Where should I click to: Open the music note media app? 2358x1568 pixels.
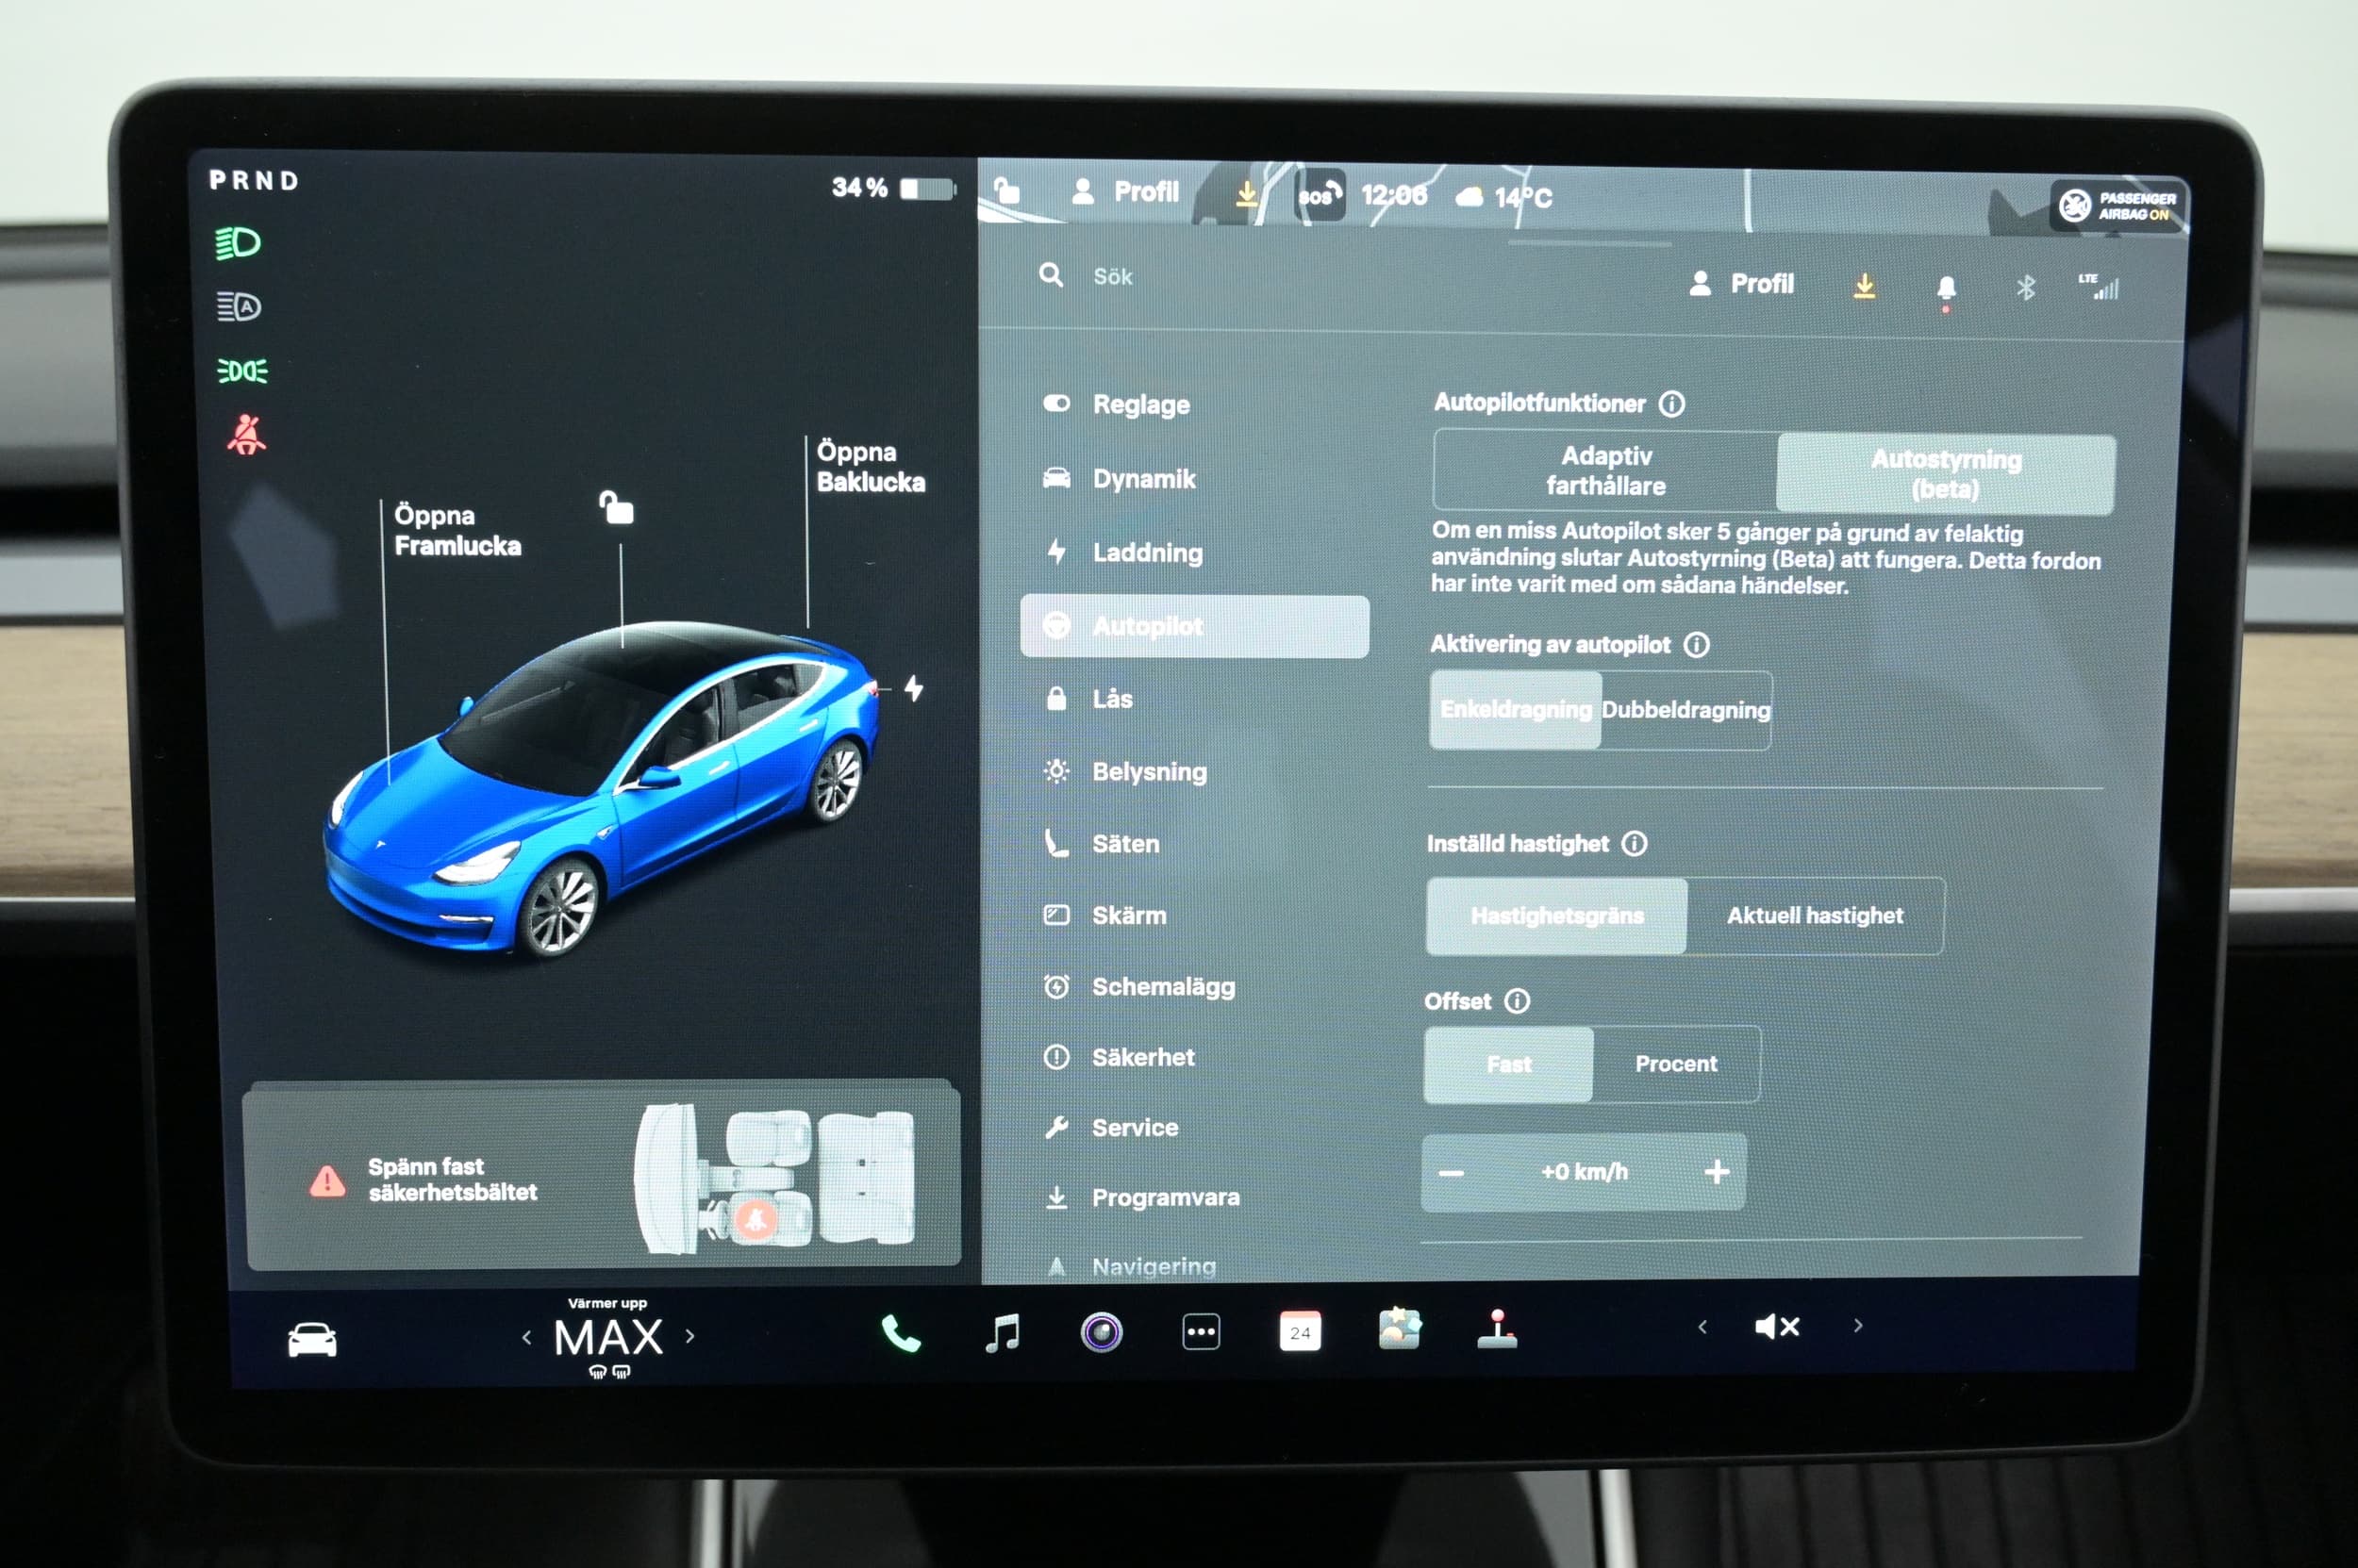coord(1002,1333)
